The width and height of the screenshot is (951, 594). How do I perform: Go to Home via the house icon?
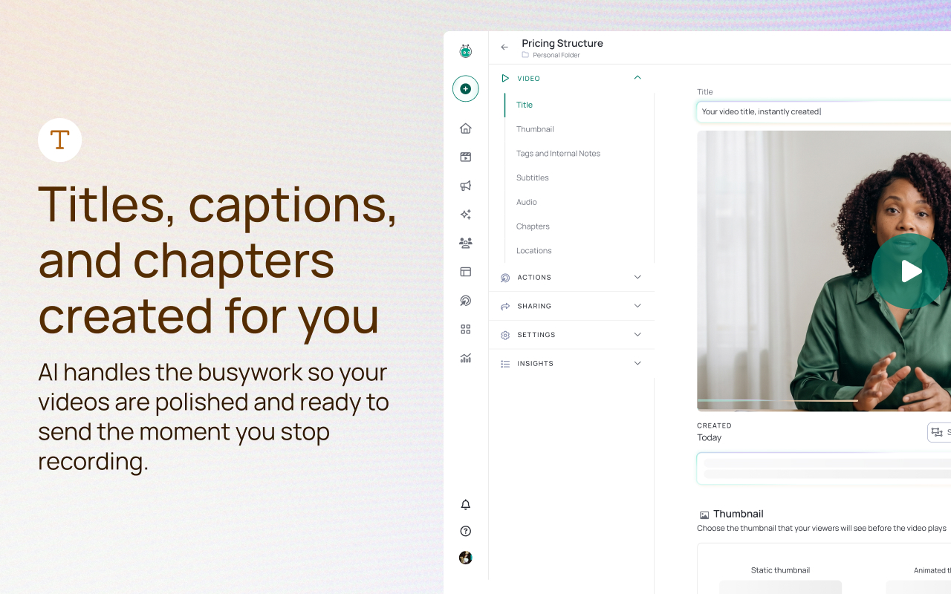[466, 128]
